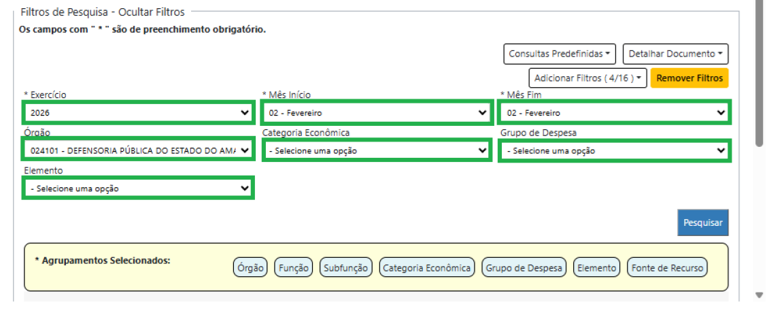Select the Órgão grouping tag
Screen dimensions: 767x315
click(250, 267)
